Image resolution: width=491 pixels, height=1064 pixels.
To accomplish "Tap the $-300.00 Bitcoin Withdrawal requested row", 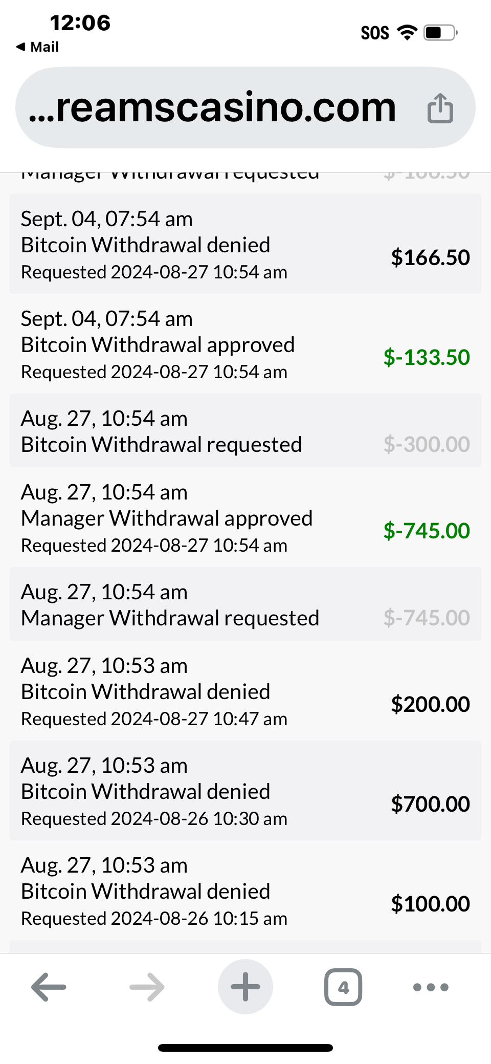I will tap(245, 431).
